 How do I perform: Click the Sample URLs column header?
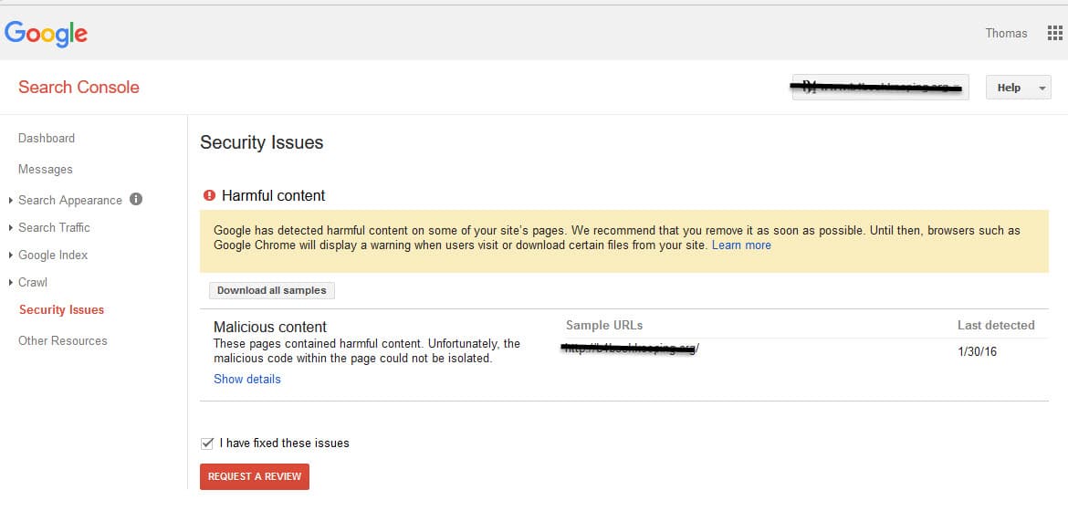click(604, 325)
